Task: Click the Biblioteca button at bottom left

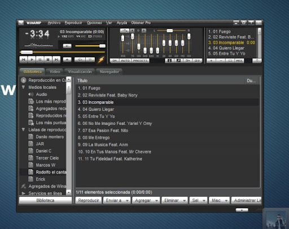Action: tap(45, 200)
